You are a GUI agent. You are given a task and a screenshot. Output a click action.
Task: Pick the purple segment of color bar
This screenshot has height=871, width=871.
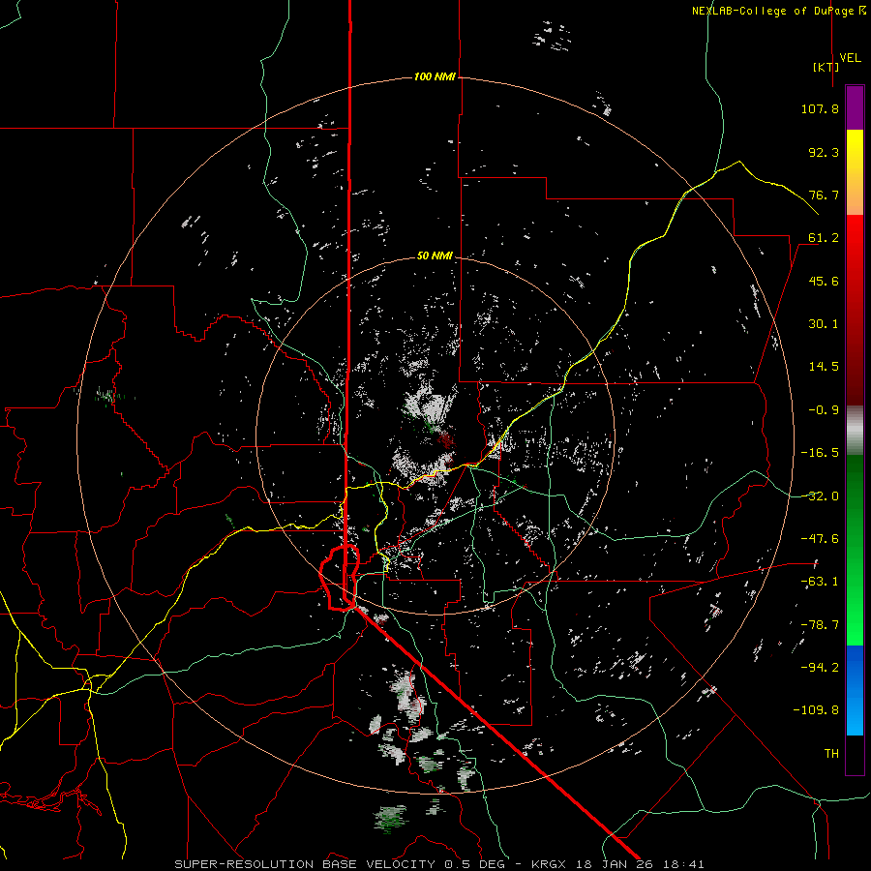tap(855, 107)
